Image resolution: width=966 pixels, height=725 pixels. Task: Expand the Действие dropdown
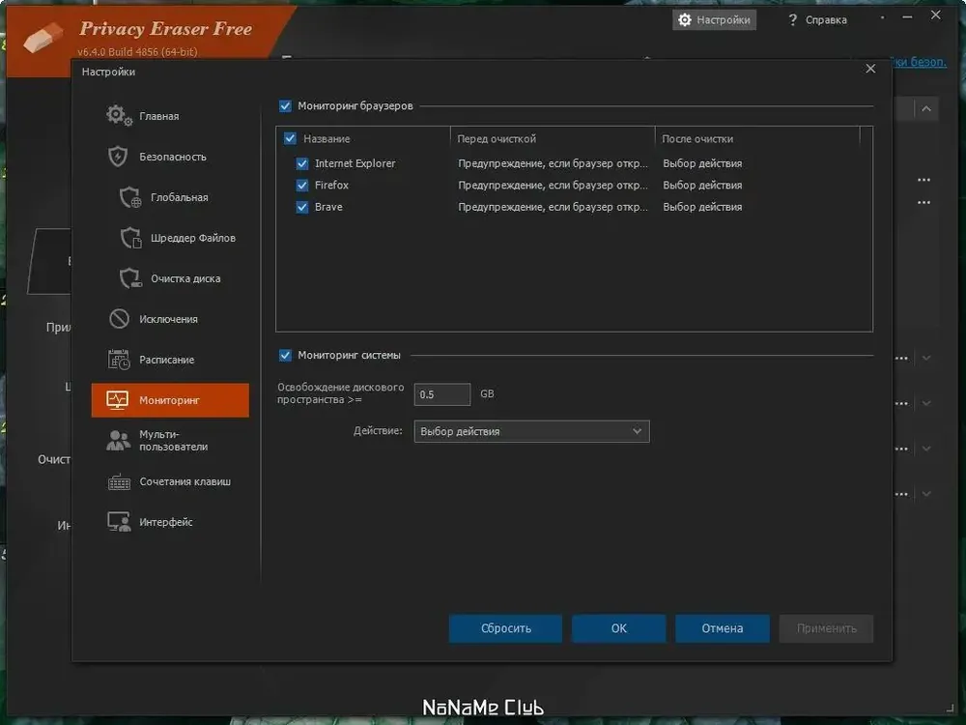(x=531, y=431)
